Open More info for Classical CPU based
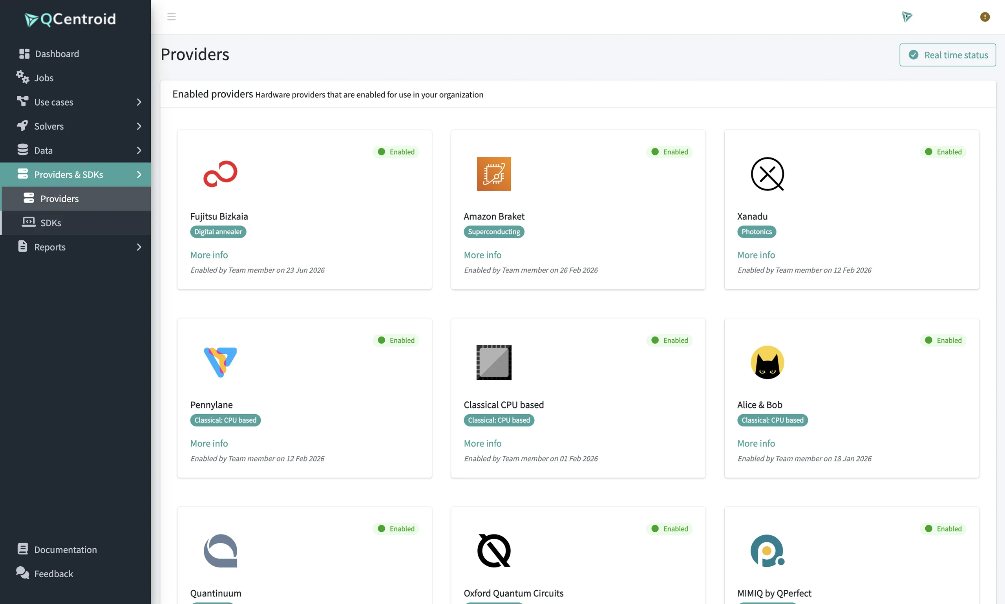Screen dimensions: 1005x604 [x=482, y=443]
